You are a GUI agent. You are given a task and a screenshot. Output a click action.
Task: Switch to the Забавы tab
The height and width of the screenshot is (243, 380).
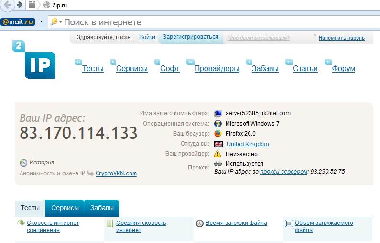coord(102,208)
